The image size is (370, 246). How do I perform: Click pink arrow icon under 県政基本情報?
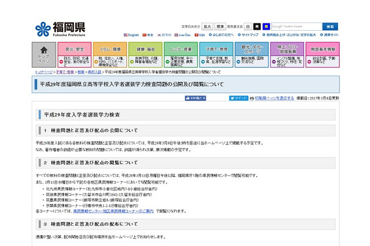309,62
